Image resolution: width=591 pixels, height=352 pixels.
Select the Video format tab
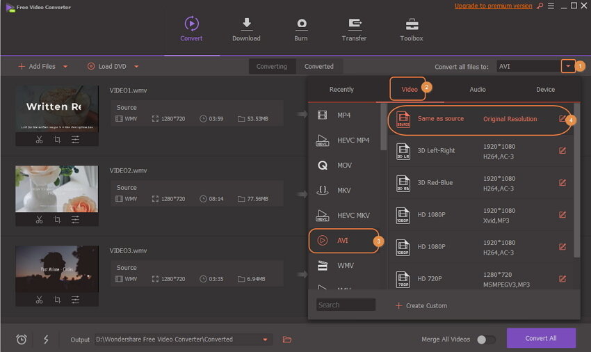[x=410, y=90]
